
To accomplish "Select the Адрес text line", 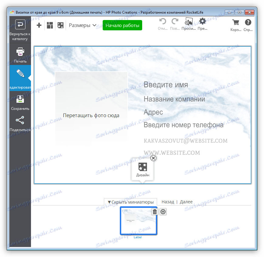I will point(153,112).
